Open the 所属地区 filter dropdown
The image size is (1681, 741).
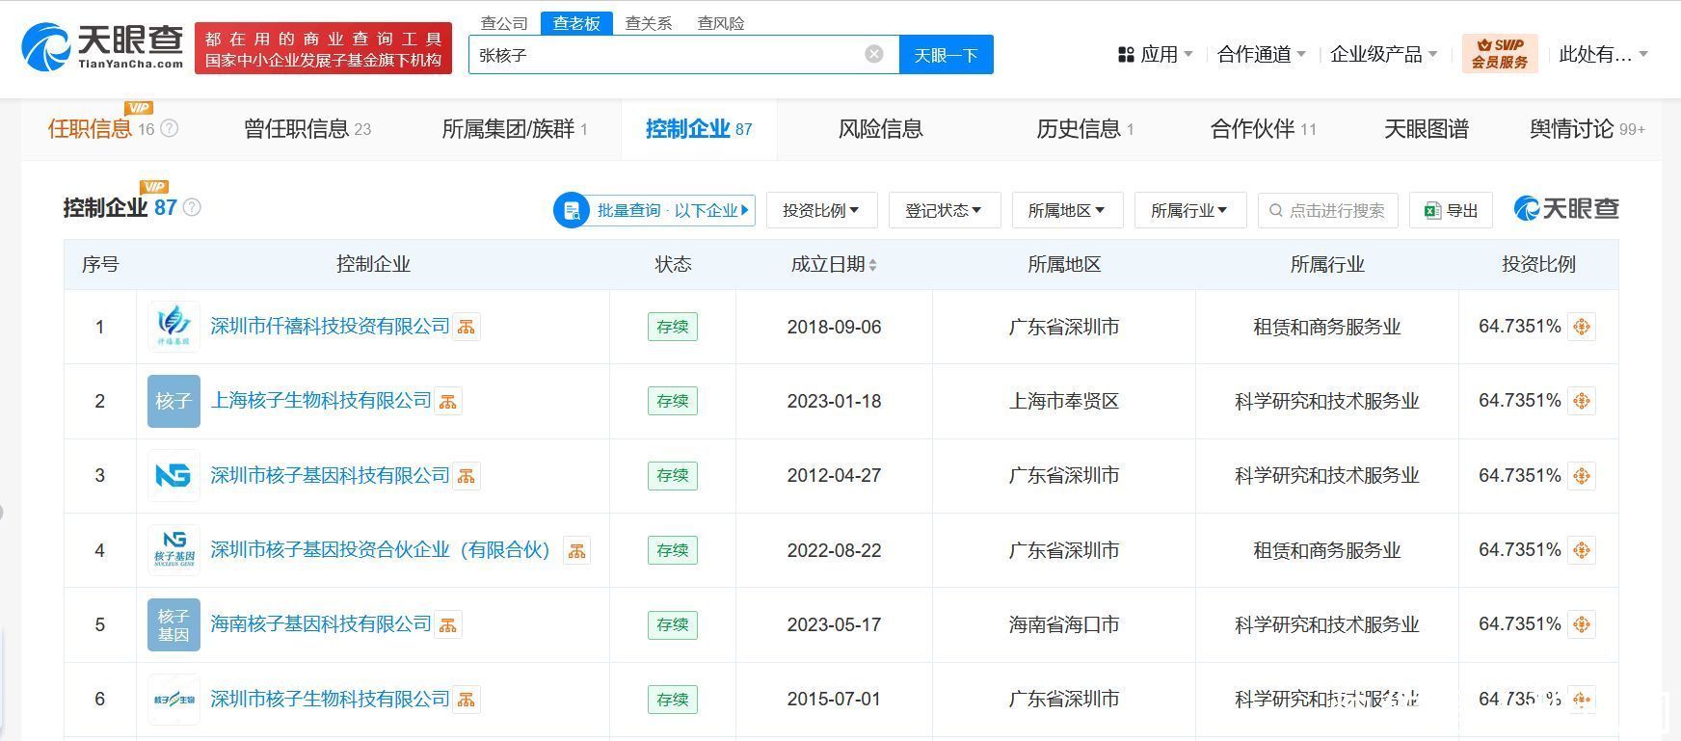pos(1067,210)
